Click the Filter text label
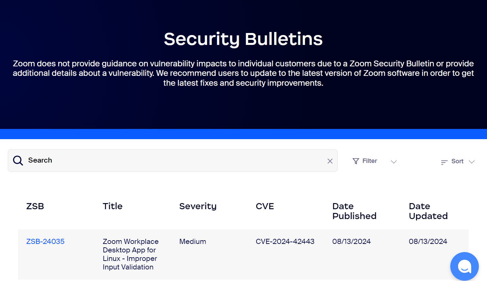 pyautogui.click(x=370, y=161)
